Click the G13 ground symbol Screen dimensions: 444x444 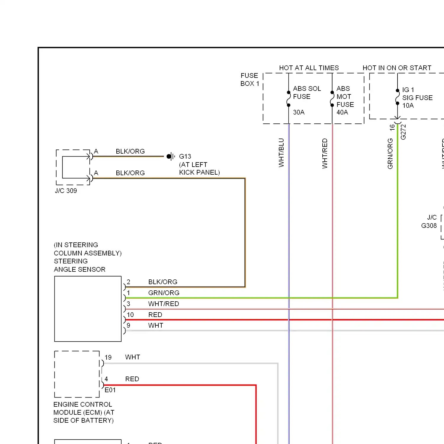[171, 156]
